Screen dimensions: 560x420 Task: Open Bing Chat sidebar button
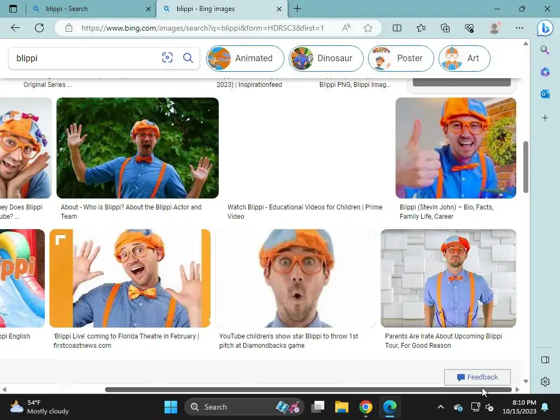coord(545,28)
